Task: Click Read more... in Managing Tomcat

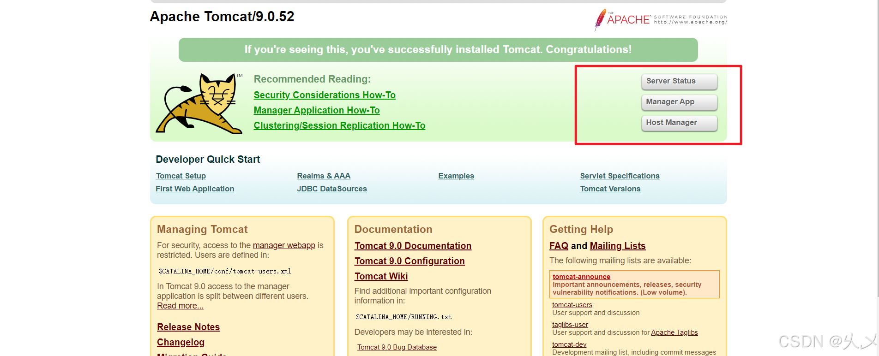Action: tap(180, 306)
